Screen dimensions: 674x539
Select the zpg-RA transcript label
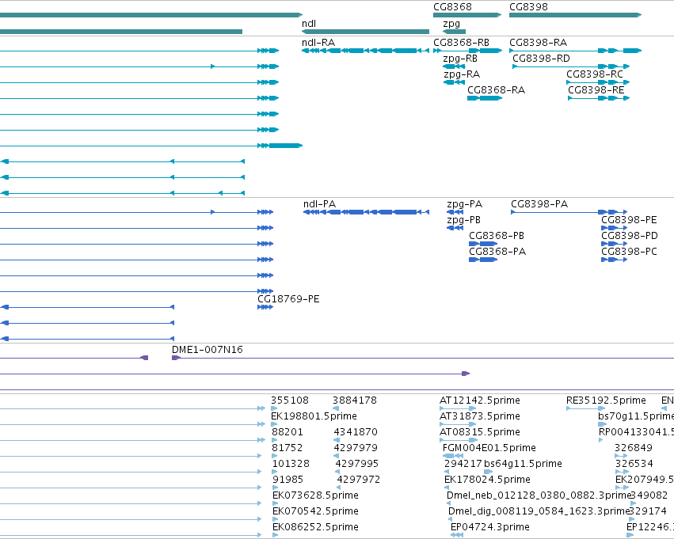(462, 74)
